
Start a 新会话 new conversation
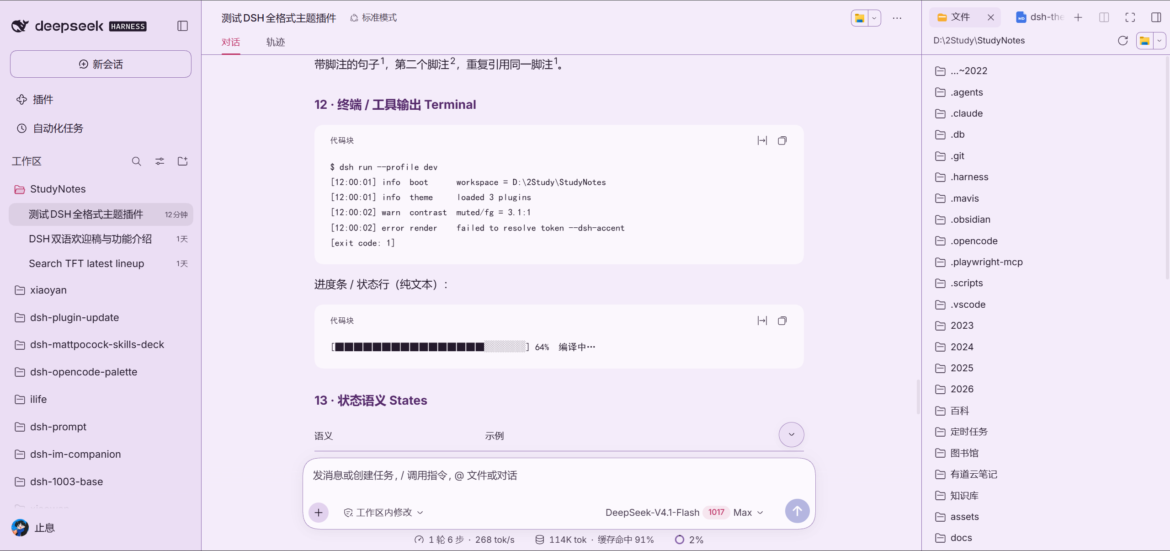tap(101, 64)
